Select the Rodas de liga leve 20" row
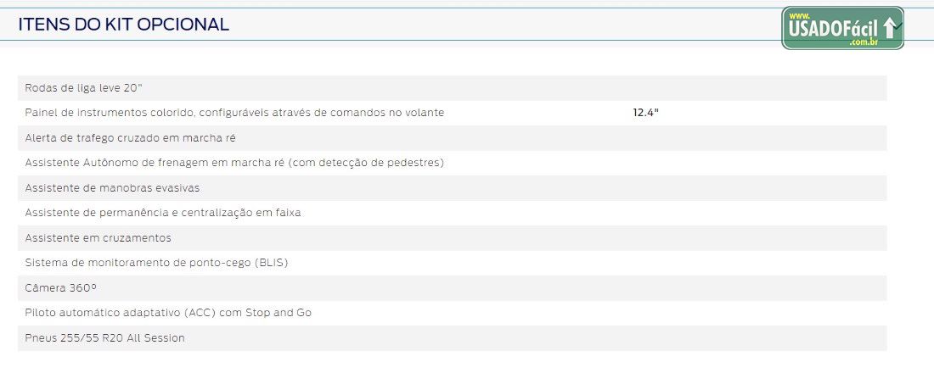This screenshot has width=934, height=373. click(x=452, y=88)
